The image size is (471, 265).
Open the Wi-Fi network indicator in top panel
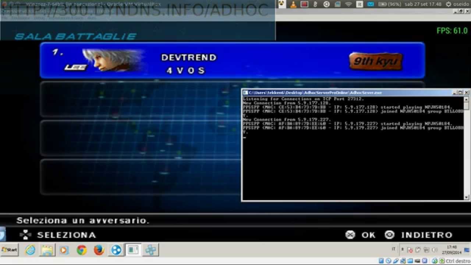pyautogui.click(x=348, y=4)
